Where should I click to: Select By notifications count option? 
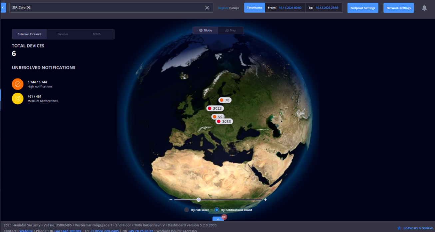click(x=233, y=210)
